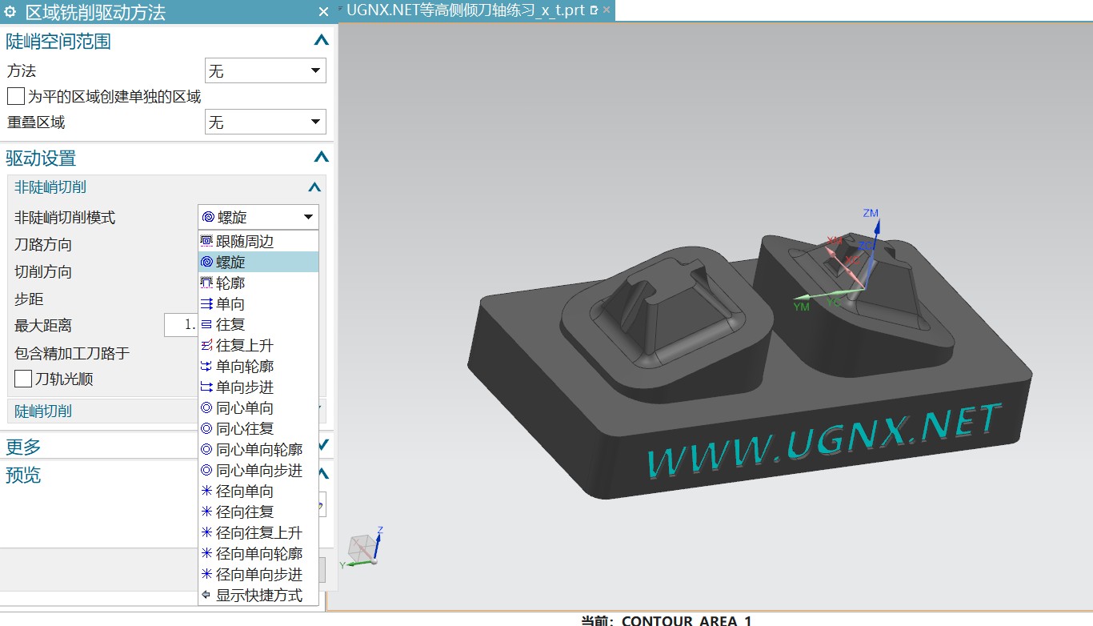Switch to UGNX.NET part file tab
The height and width of the screenshot is (626, 1093).
(x=466, y=10)
